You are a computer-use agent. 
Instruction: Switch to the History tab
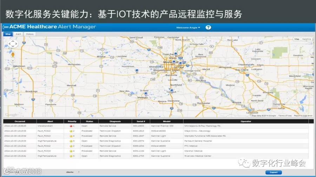29,34
